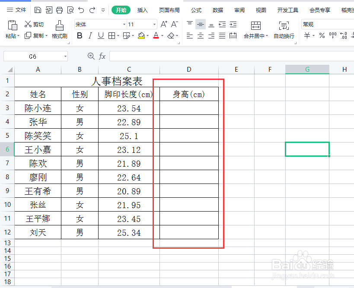Switch to the 视图 tab

coord(261,10)
